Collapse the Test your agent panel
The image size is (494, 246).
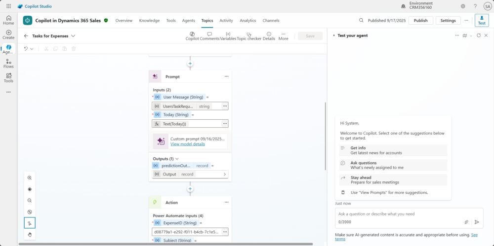tap(334, 35)
